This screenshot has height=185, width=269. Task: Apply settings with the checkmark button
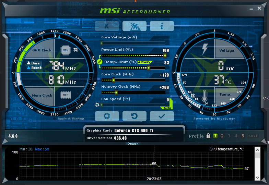point(162,116)
